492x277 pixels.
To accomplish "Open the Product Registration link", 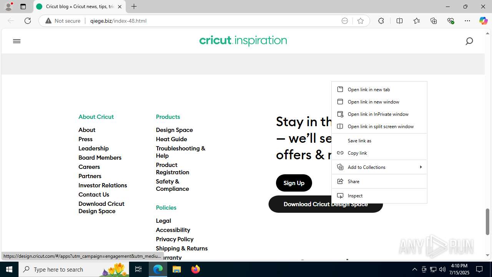I will (x=173, y=169).
